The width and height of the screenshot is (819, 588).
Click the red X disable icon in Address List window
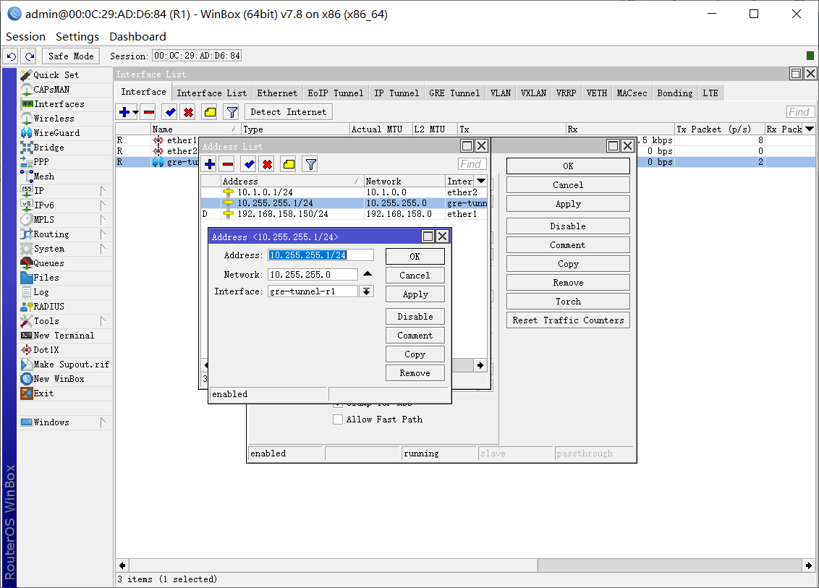pos(268,164)
